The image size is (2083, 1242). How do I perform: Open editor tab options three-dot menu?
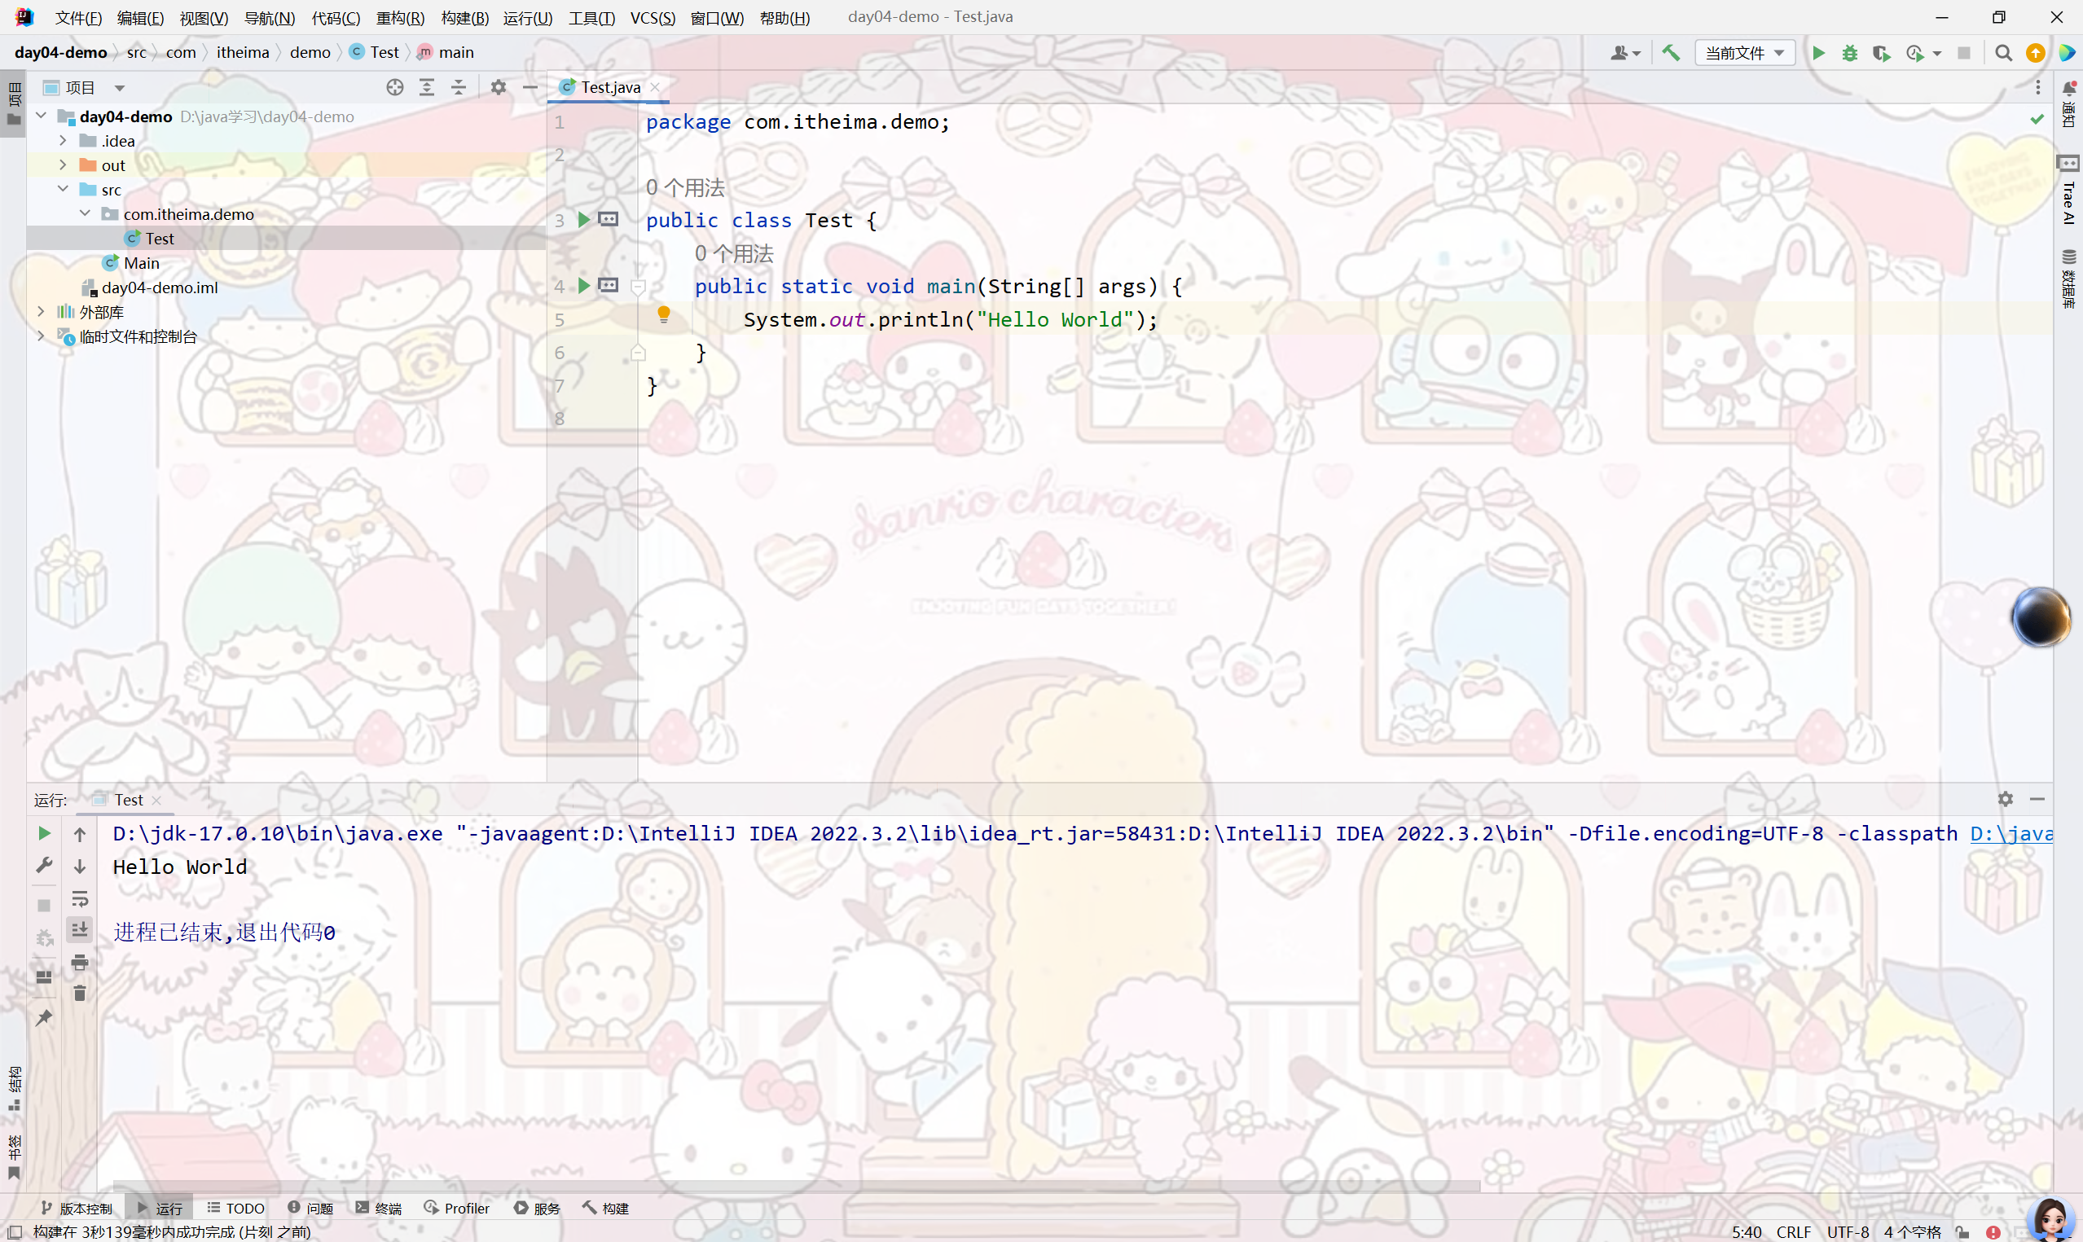[x=2038, y=87]
